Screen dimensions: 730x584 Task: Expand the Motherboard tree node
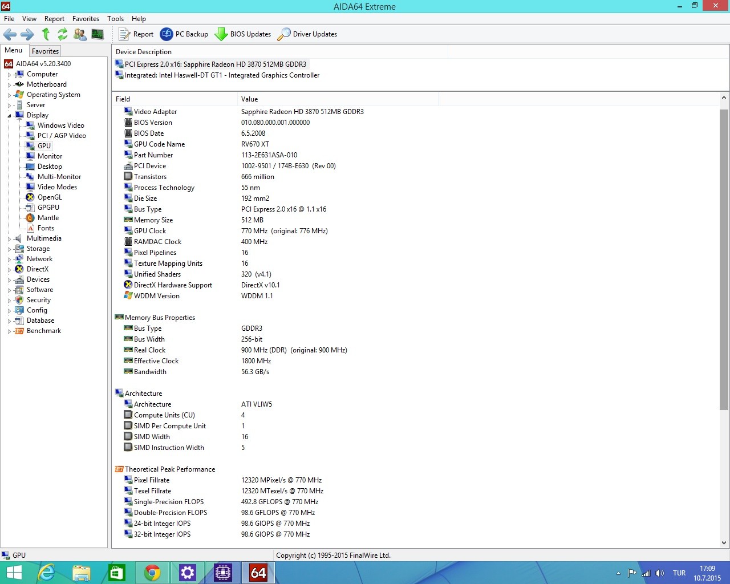tap(9, 85)
